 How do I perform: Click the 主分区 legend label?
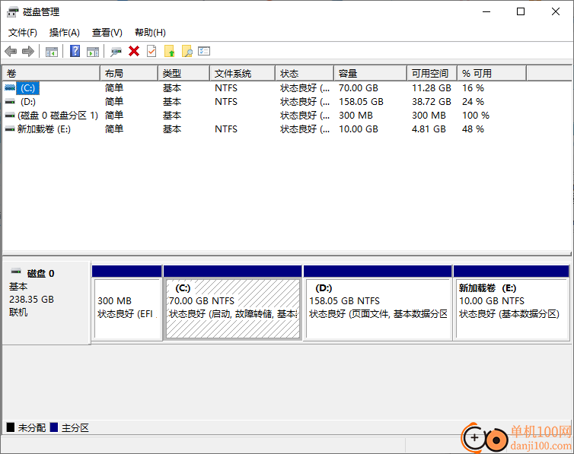tap(75, 427)
